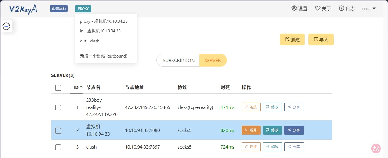The image size is (388, 158).
Task: Select outbound out - clash
Action: point(106,41)
